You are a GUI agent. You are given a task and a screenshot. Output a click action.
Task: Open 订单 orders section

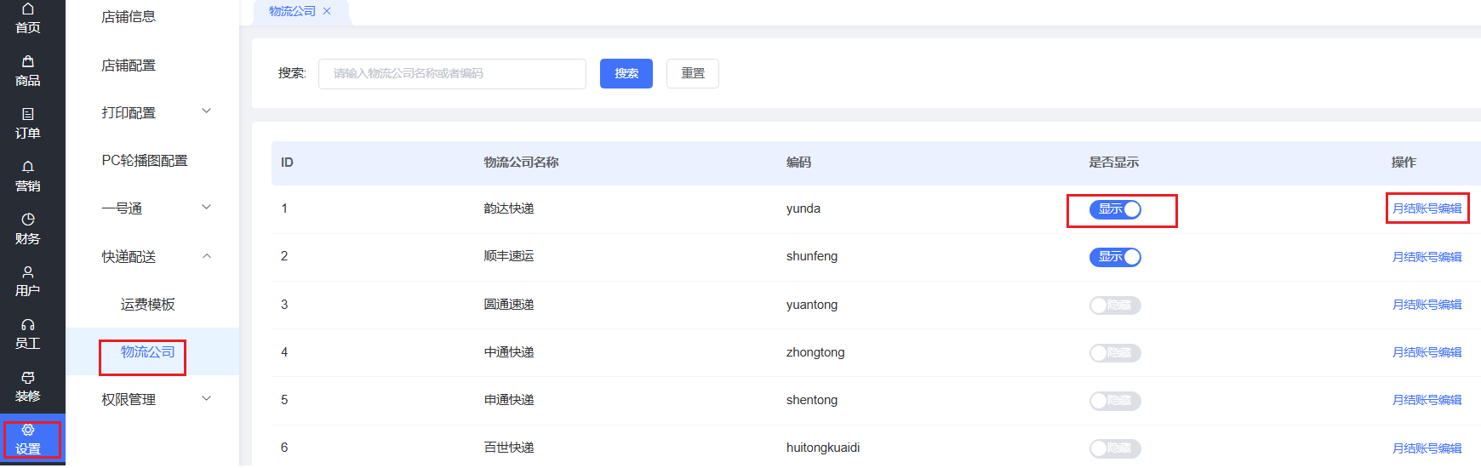pyautogui.click(x=28, y=123)
